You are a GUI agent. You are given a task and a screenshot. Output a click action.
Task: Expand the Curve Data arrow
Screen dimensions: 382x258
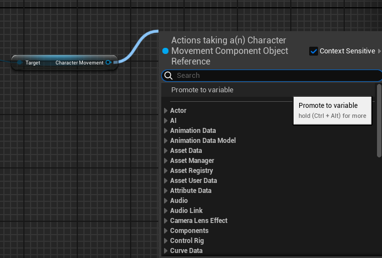pos(166,250)
